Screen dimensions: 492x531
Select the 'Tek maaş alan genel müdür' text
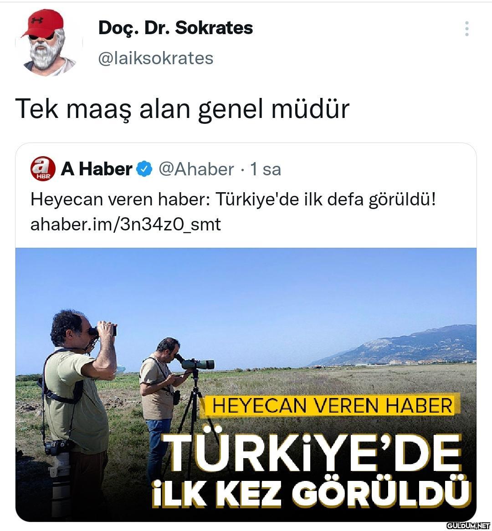pos(182,109)
